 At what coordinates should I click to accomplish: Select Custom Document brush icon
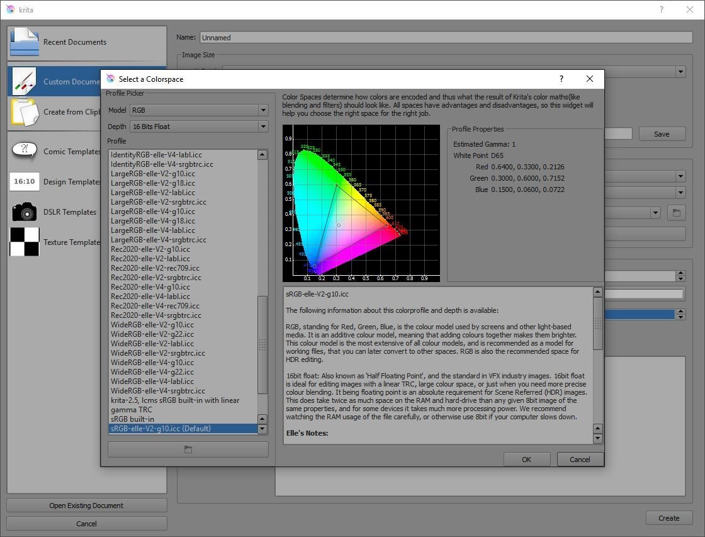tap(25, 81)
